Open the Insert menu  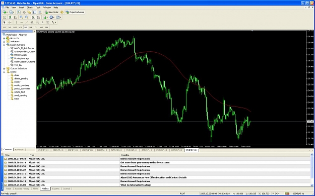pos(21,8)
